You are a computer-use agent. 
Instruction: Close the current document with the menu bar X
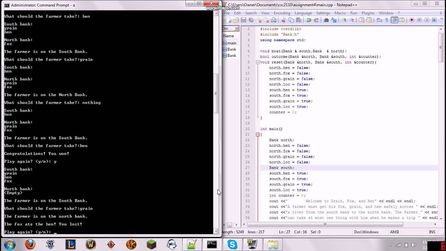click(x=441, y=13)
